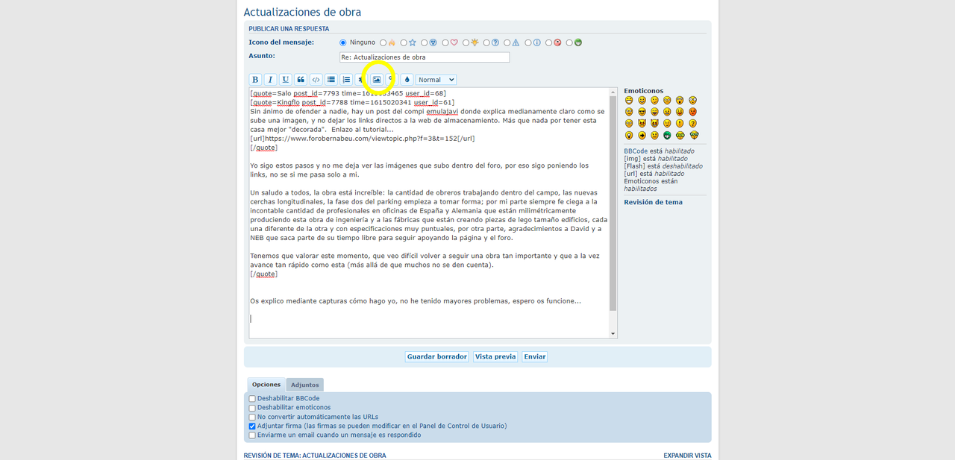This screenshot has height=460, width=955.
Task: Insert the black arrow emoticon
Action: coord(642,135)
